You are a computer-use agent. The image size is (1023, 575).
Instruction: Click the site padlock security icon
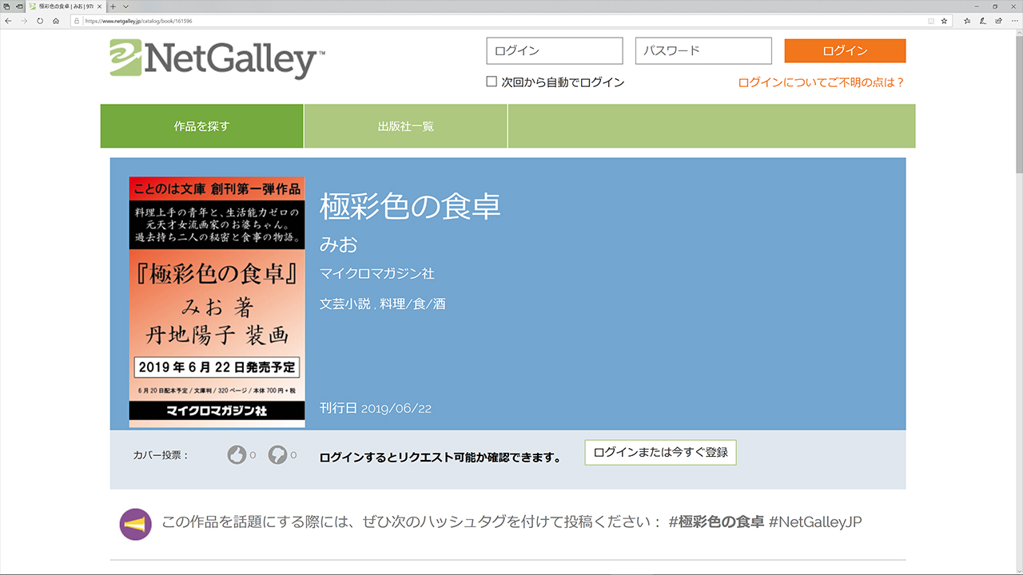tap(78, 21)
